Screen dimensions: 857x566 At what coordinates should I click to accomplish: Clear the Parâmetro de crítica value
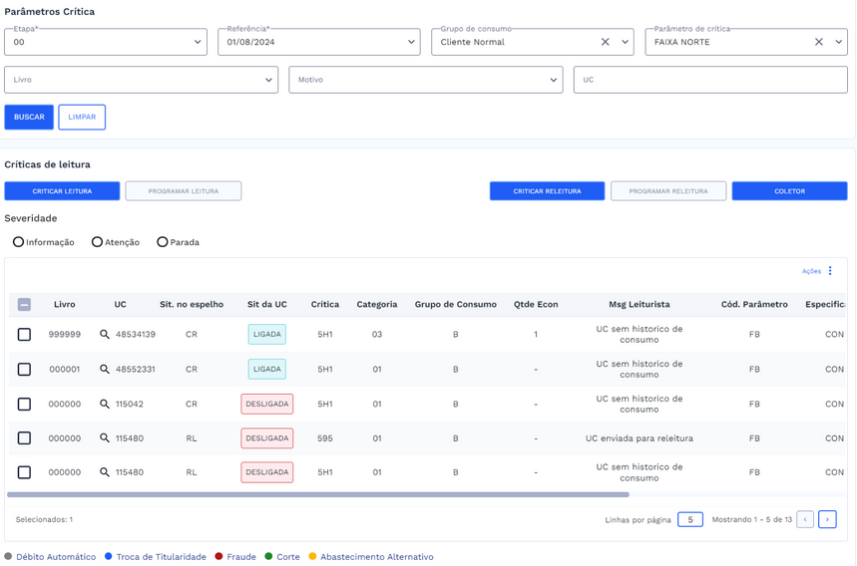[818, 42]
